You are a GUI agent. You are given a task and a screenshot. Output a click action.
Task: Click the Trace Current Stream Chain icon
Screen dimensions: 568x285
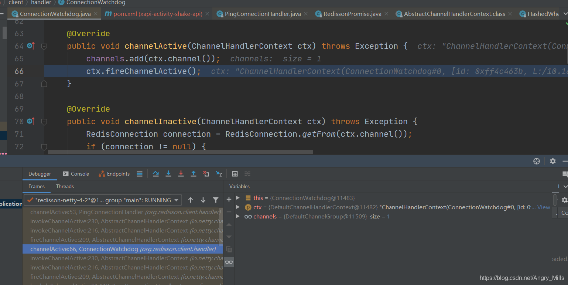click(x=247, y=174)
